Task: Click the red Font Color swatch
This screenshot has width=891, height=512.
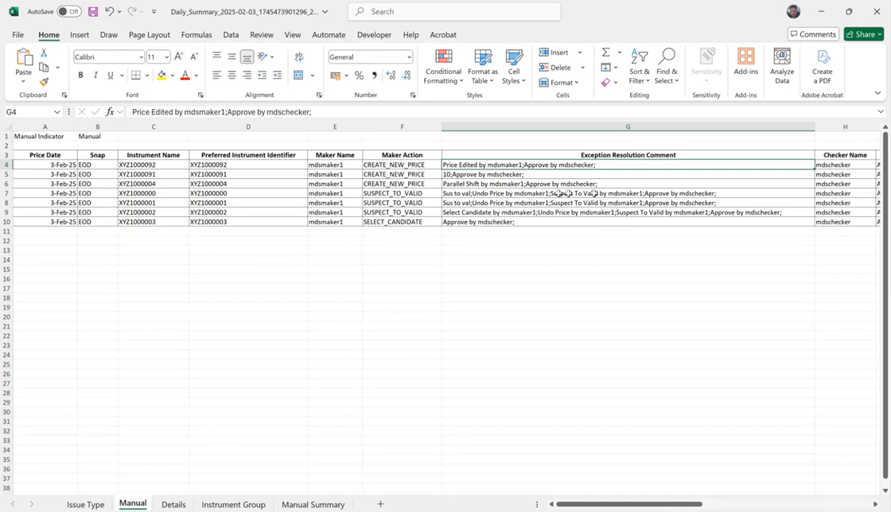Action: pos(185,75)
